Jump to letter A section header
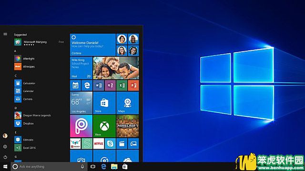Image resolution: width=305 pixels, height=171 pixels. [x=15, y=51]
